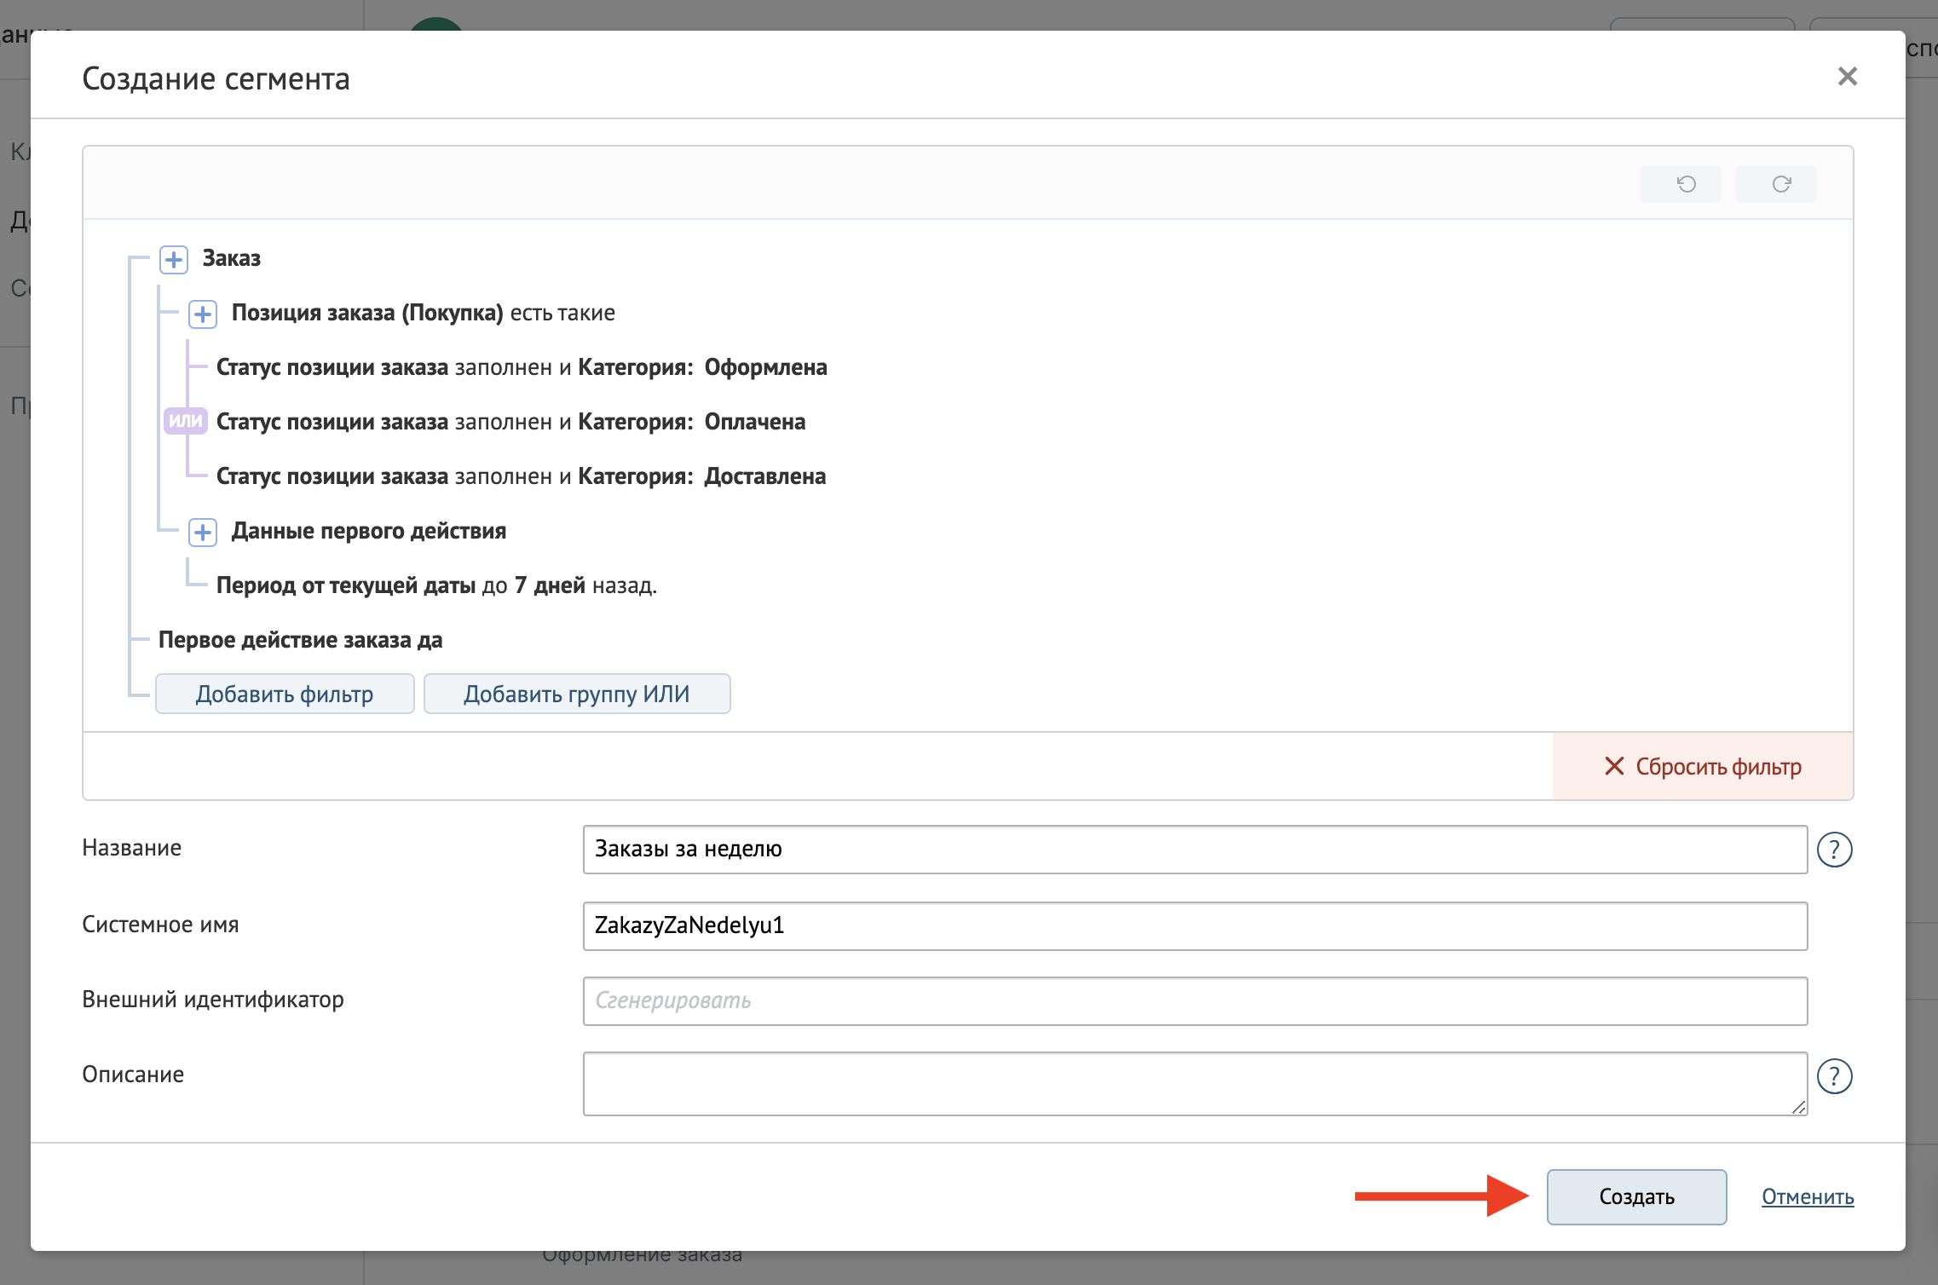Grab the Описание textarea resize handle

coord(1798,1106)
